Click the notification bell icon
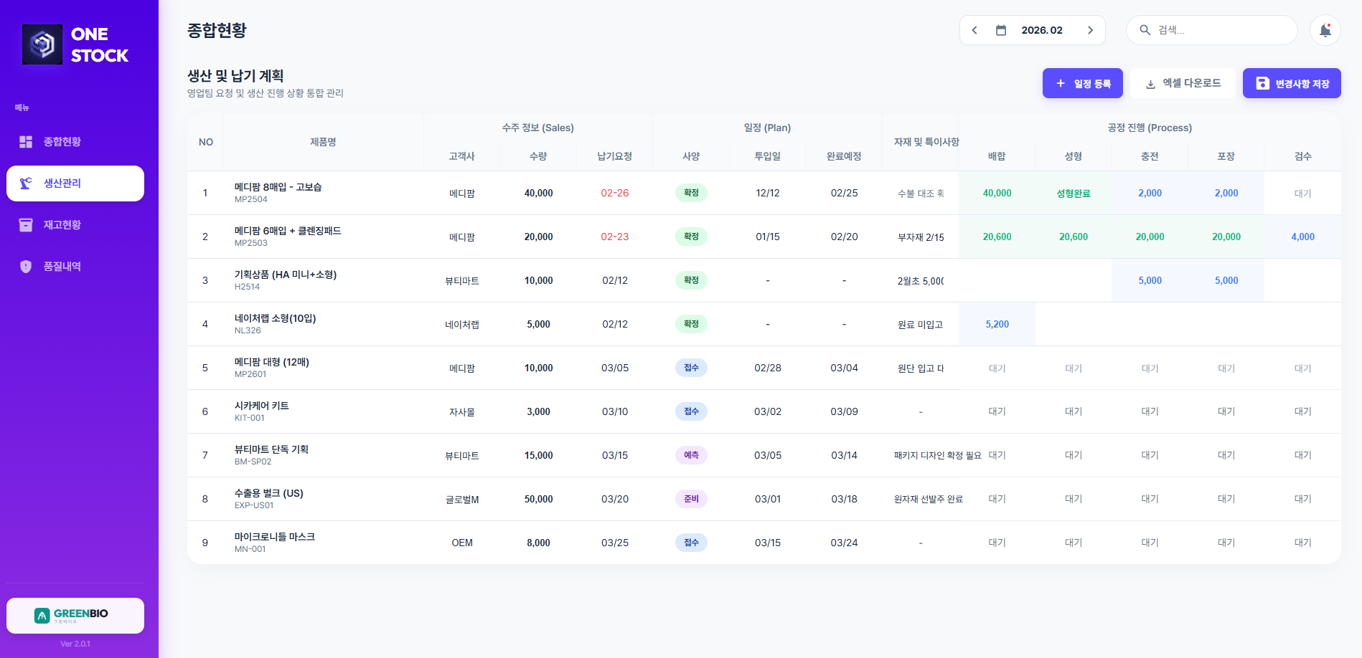 click(1325, 30)
